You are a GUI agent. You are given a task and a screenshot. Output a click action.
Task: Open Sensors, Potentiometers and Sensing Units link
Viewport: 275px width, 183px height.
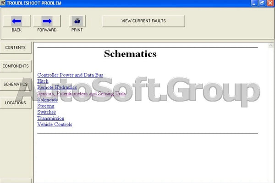point(82,93)
